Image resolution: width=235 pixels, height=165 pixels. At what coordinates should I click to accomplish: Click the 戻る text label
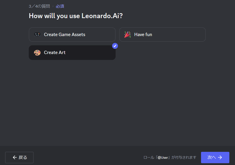23,158
